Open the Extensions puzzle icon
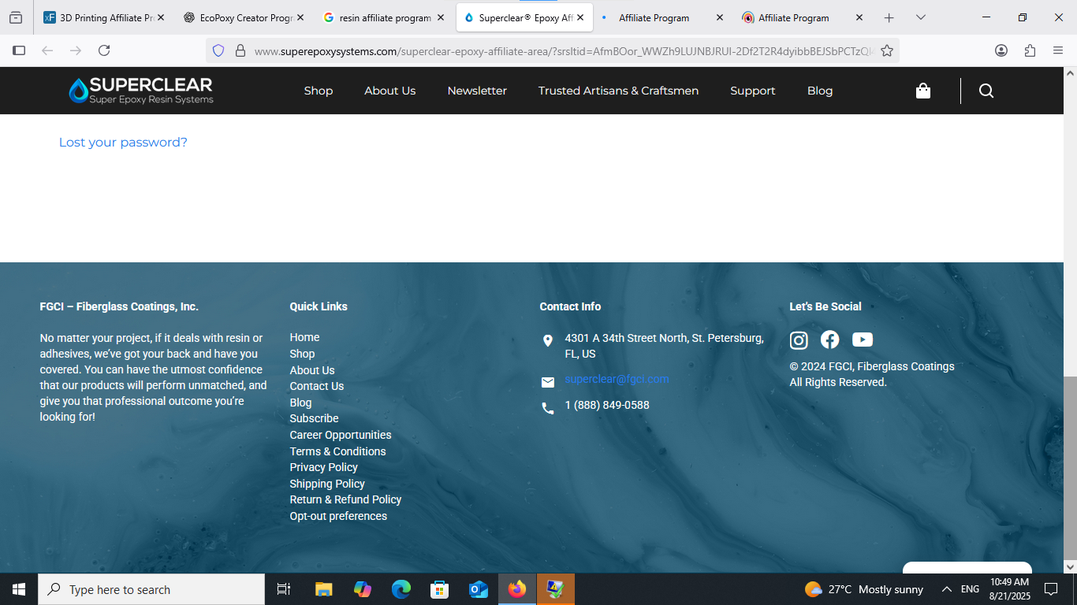This screenshot has width=1077, height=605. pyautogui.click(x=1030, y=50)
